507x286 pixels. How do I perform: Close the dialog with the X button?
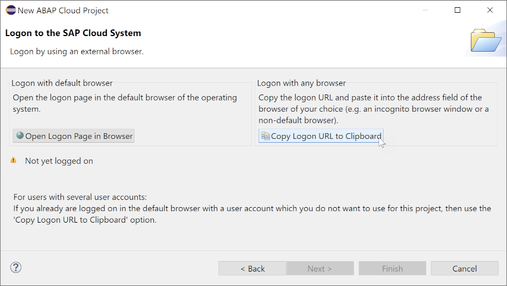click(x=490, y=11)
